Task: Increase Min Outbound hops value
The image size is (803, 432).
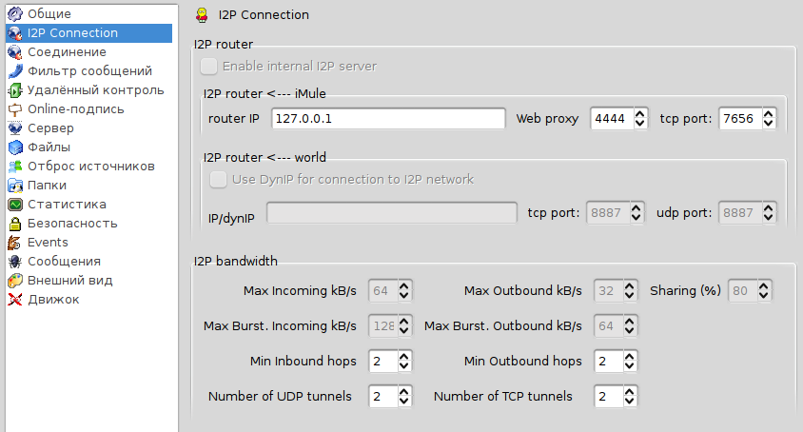Action: coord(630,356)
